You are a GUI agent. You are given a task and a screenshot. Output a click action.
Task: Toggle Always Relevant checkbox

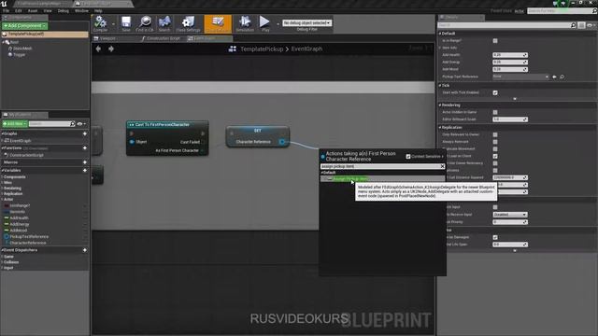pyautogui.click(x=495, y=142)
